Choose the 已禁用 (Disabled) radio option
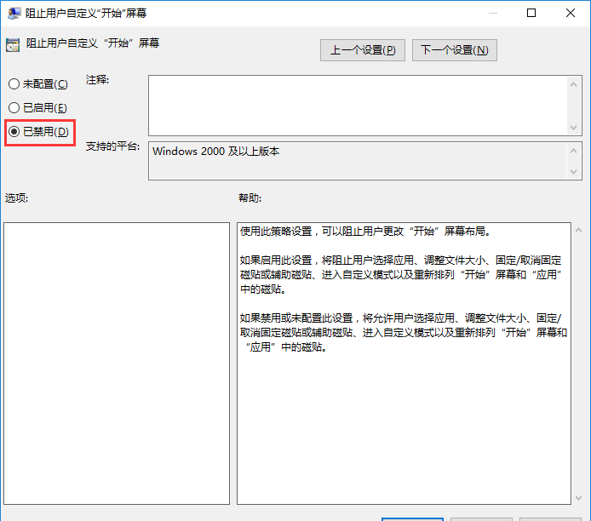This screenshot has height=521, width=591. point(14,132)
